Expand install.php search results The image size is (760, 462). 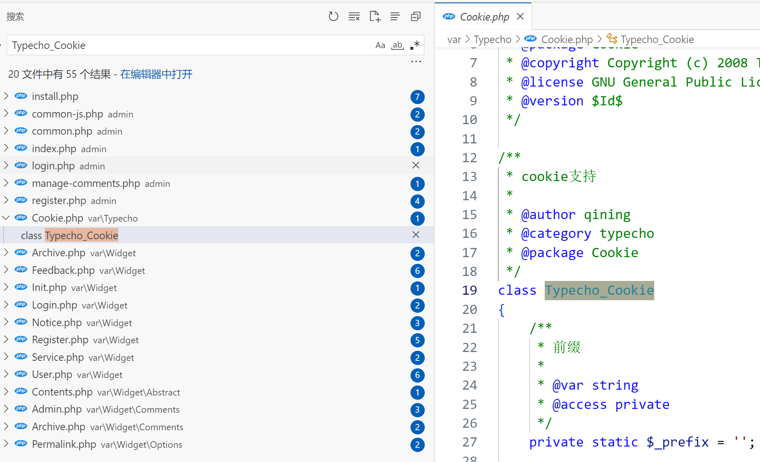click(x=6, y=96)
